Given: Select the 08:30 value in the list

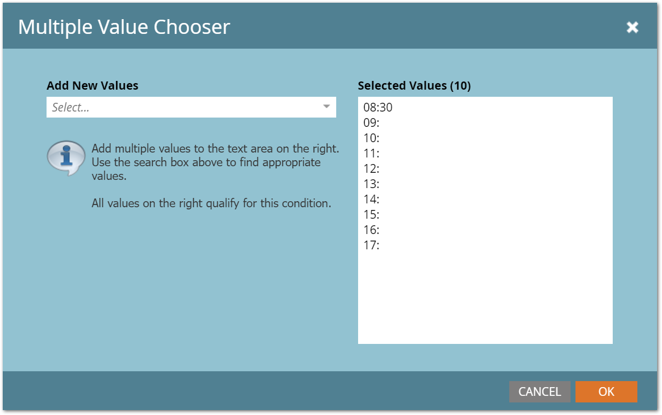Looking at the screenshot, I should [378, 108].
